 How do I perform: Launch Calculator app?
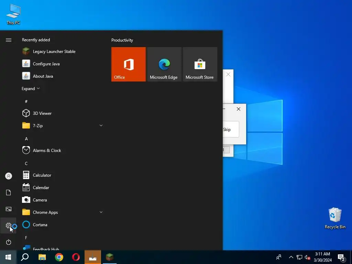coord(63,175)
